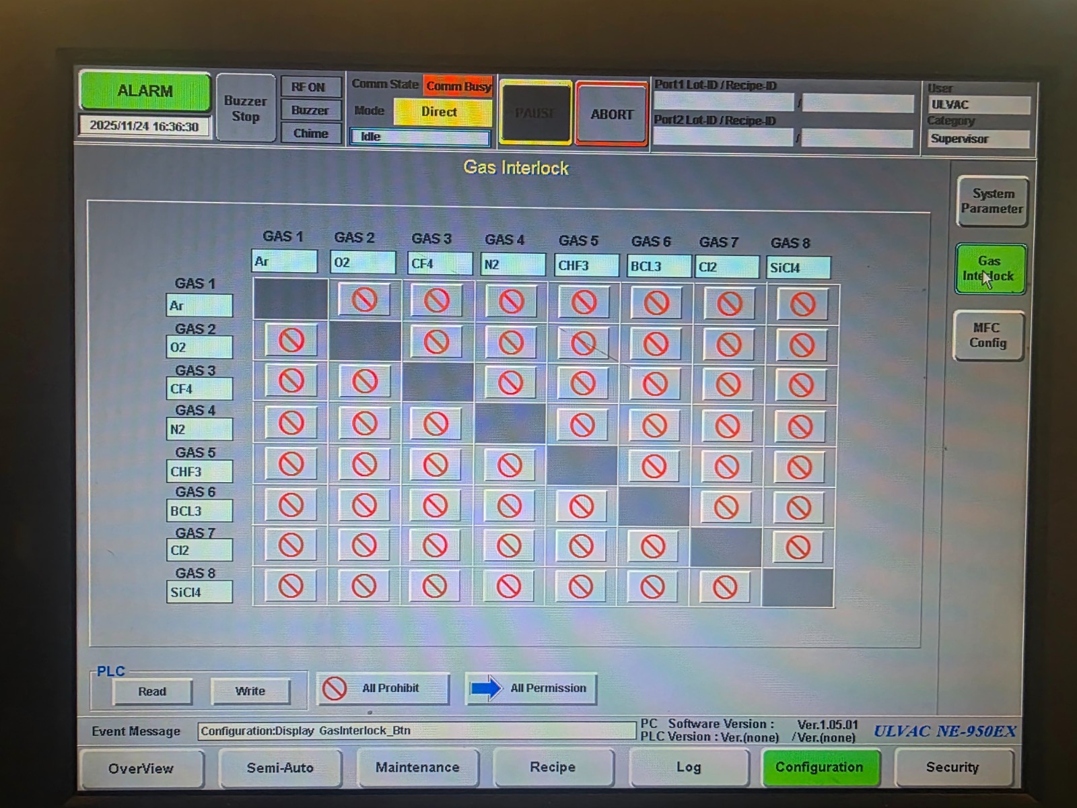Viewport: 1077px width, 808px height.
Task: Click prohibit icon for O2 row, BCL3 column
Action: click(655, 344)
